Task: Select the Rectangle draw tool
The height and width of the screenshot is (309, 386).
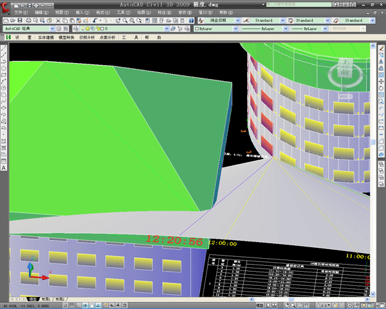Action: [x=4, y=75]
